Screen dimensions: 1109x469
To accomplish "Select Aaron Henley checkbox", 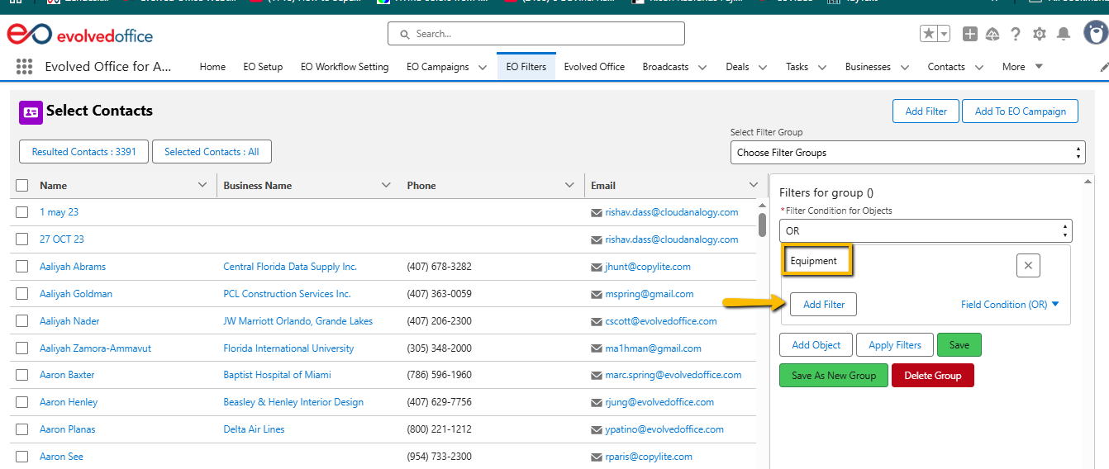I will coord(22,402).
